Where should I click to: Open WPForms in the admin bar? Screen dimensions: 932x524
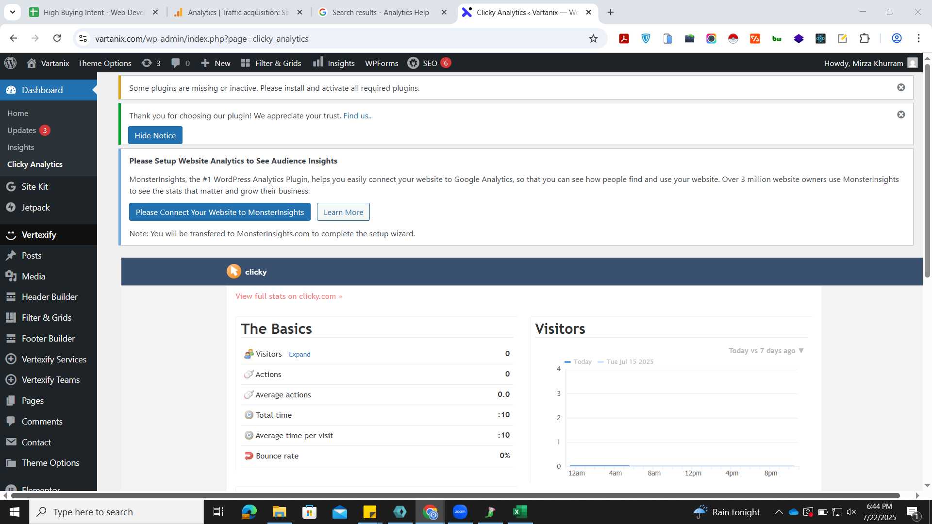(x=382, y=63)
